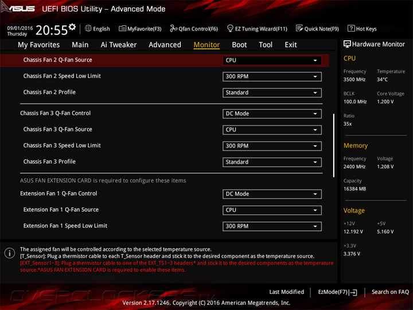Screen dimensions: 413x310
Task: Click the ASUS logo
Action: pyautogui.click(x=18, y=8)
